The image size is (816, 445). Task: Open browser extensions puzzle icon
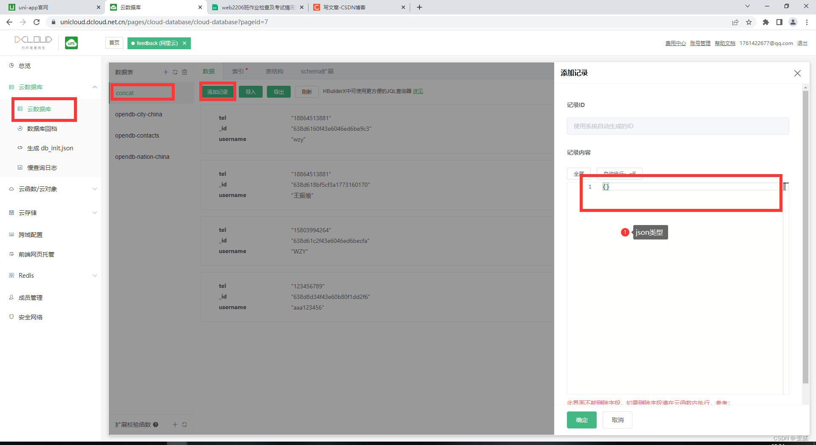tap(766, 22)
